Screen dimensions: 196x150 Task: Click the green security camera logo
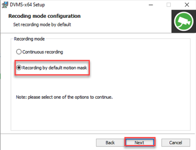(x=184, y=22)
